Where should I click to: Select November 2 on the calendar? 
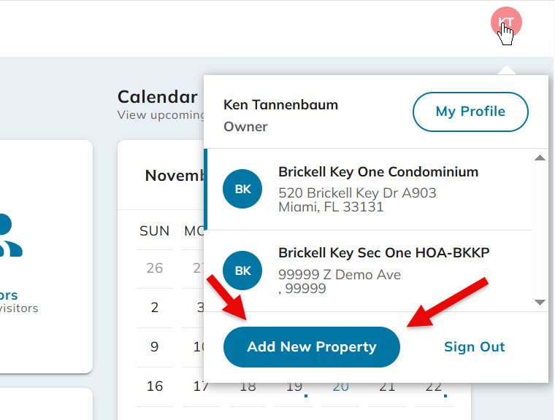click(154, 307)
